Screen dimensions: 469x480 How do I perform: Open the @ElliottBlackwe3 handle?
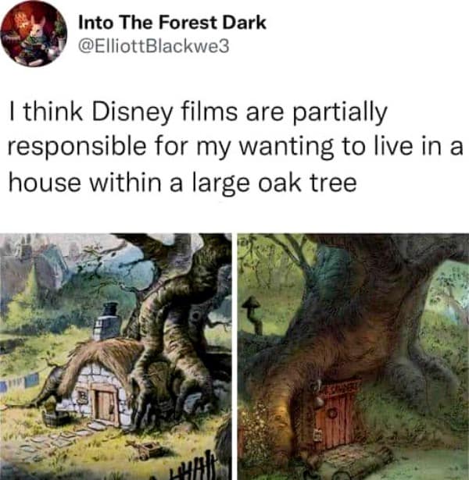point(153,47)
